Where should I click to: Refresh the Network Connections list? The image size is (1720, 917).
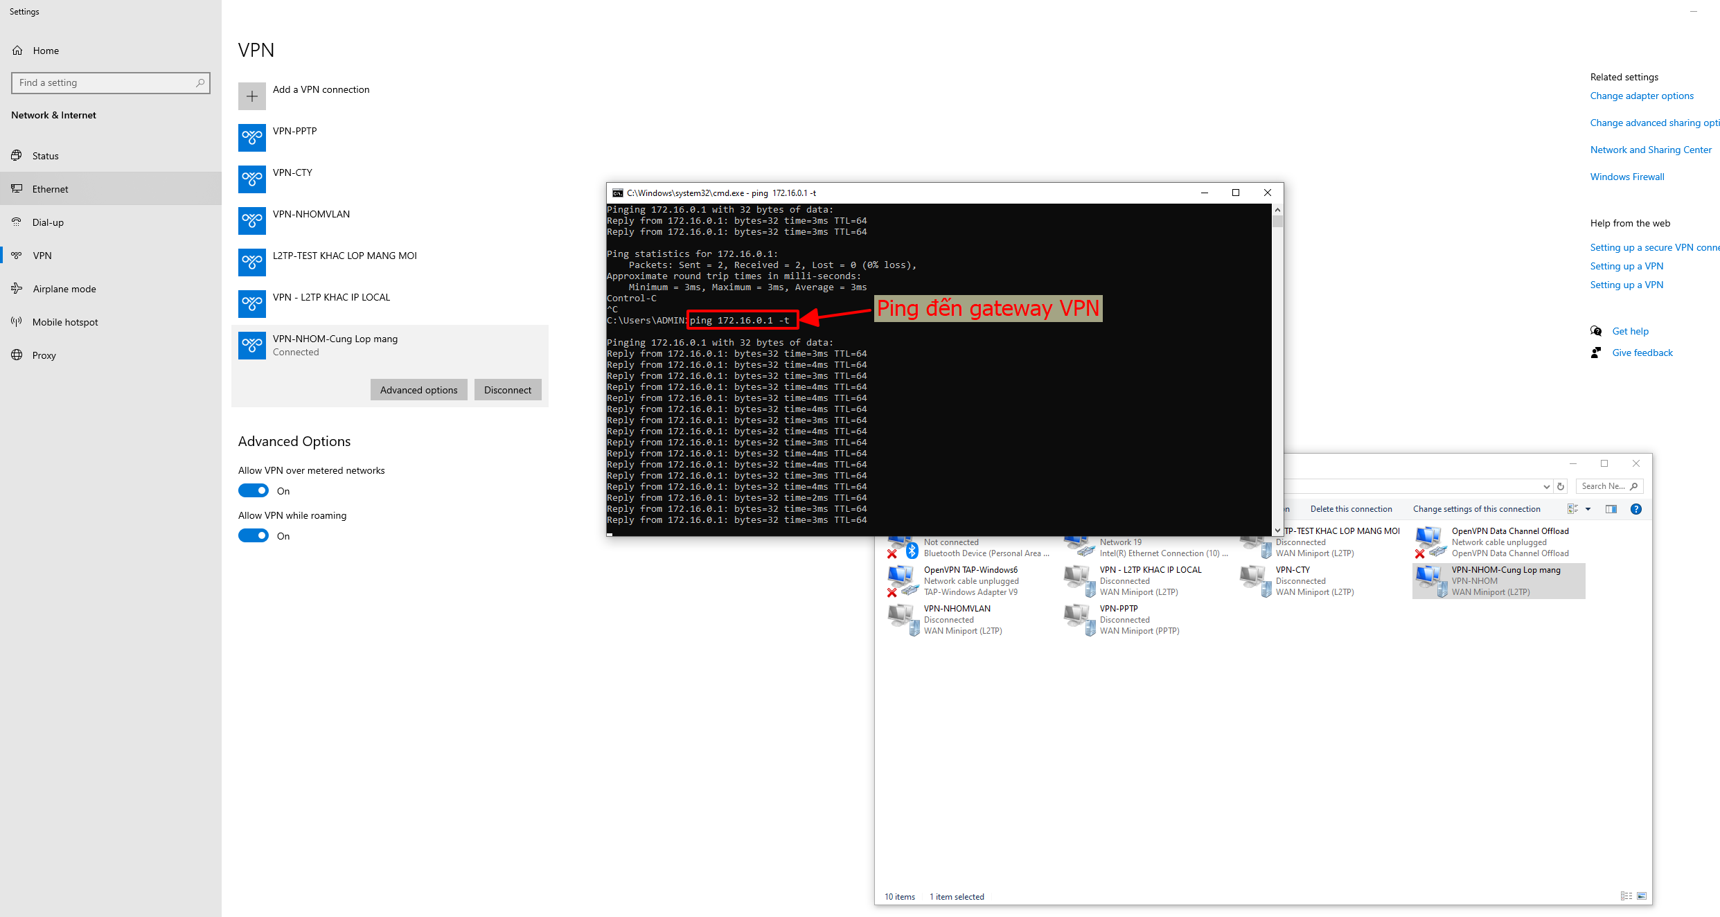pos(1561,486)
